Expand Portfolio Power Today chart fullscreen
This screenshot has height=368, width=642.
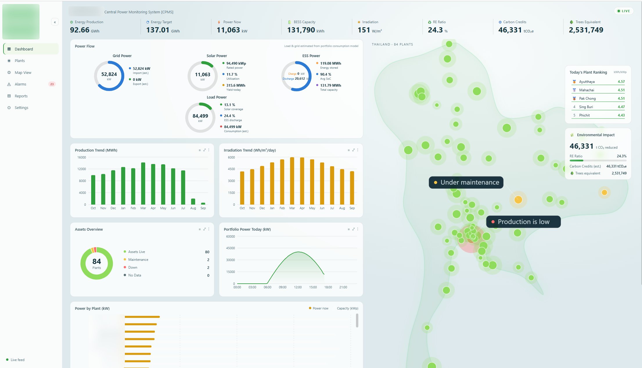click(353, 229)
